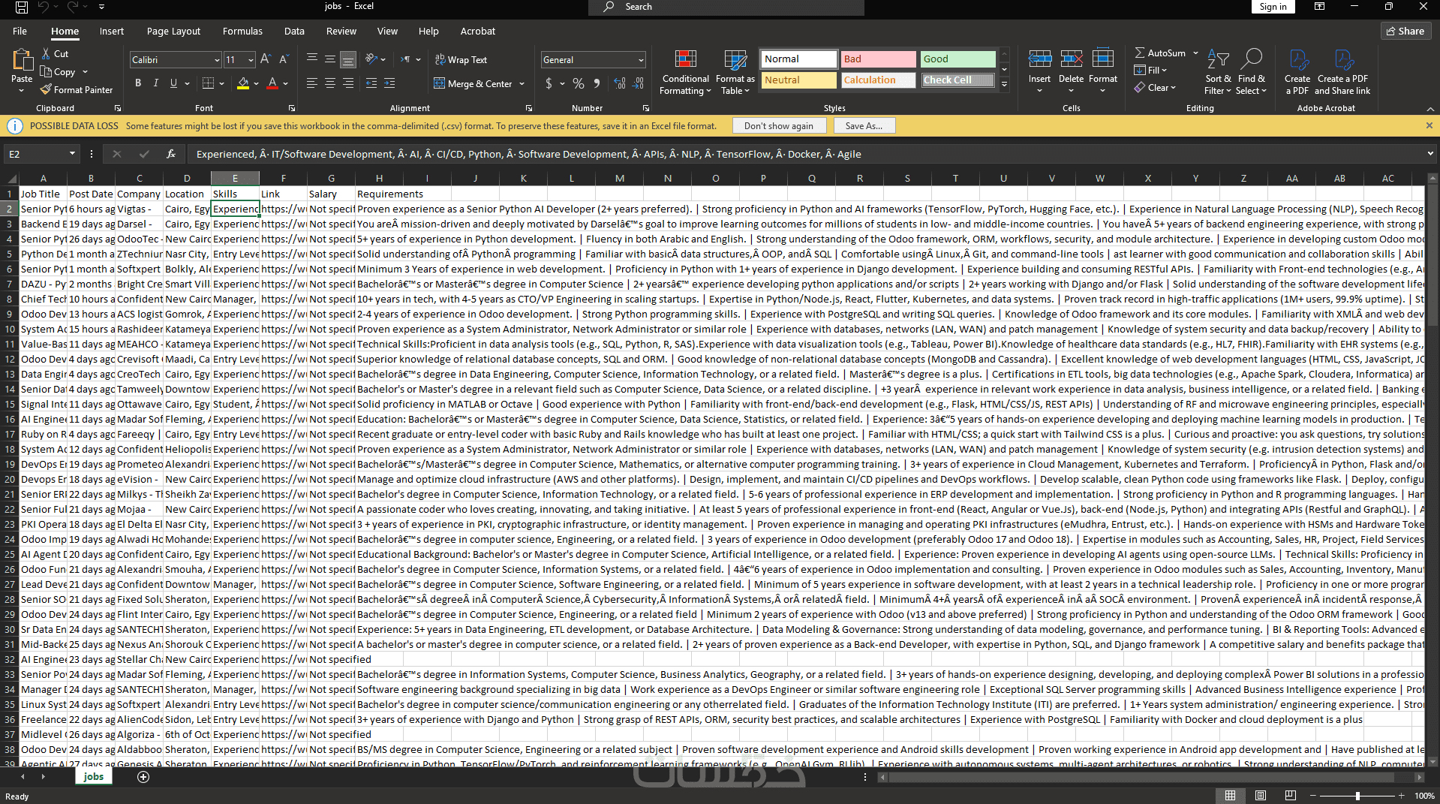Viewport: 1440px width, 804px height.
Task: Click the Insert Function fx icon
Action: [x=171, y=154]
